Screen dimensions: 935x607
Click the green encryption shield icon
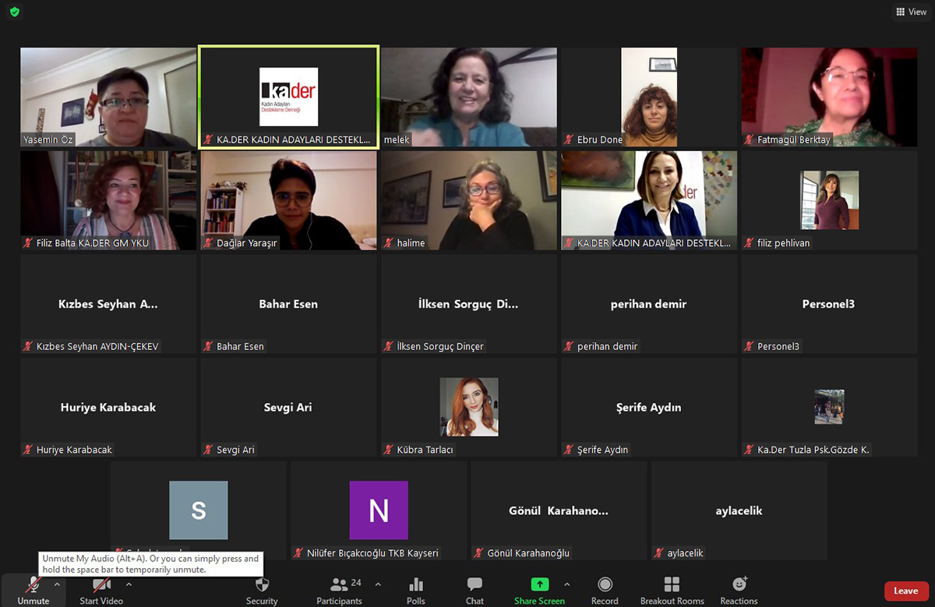point(15,12)
